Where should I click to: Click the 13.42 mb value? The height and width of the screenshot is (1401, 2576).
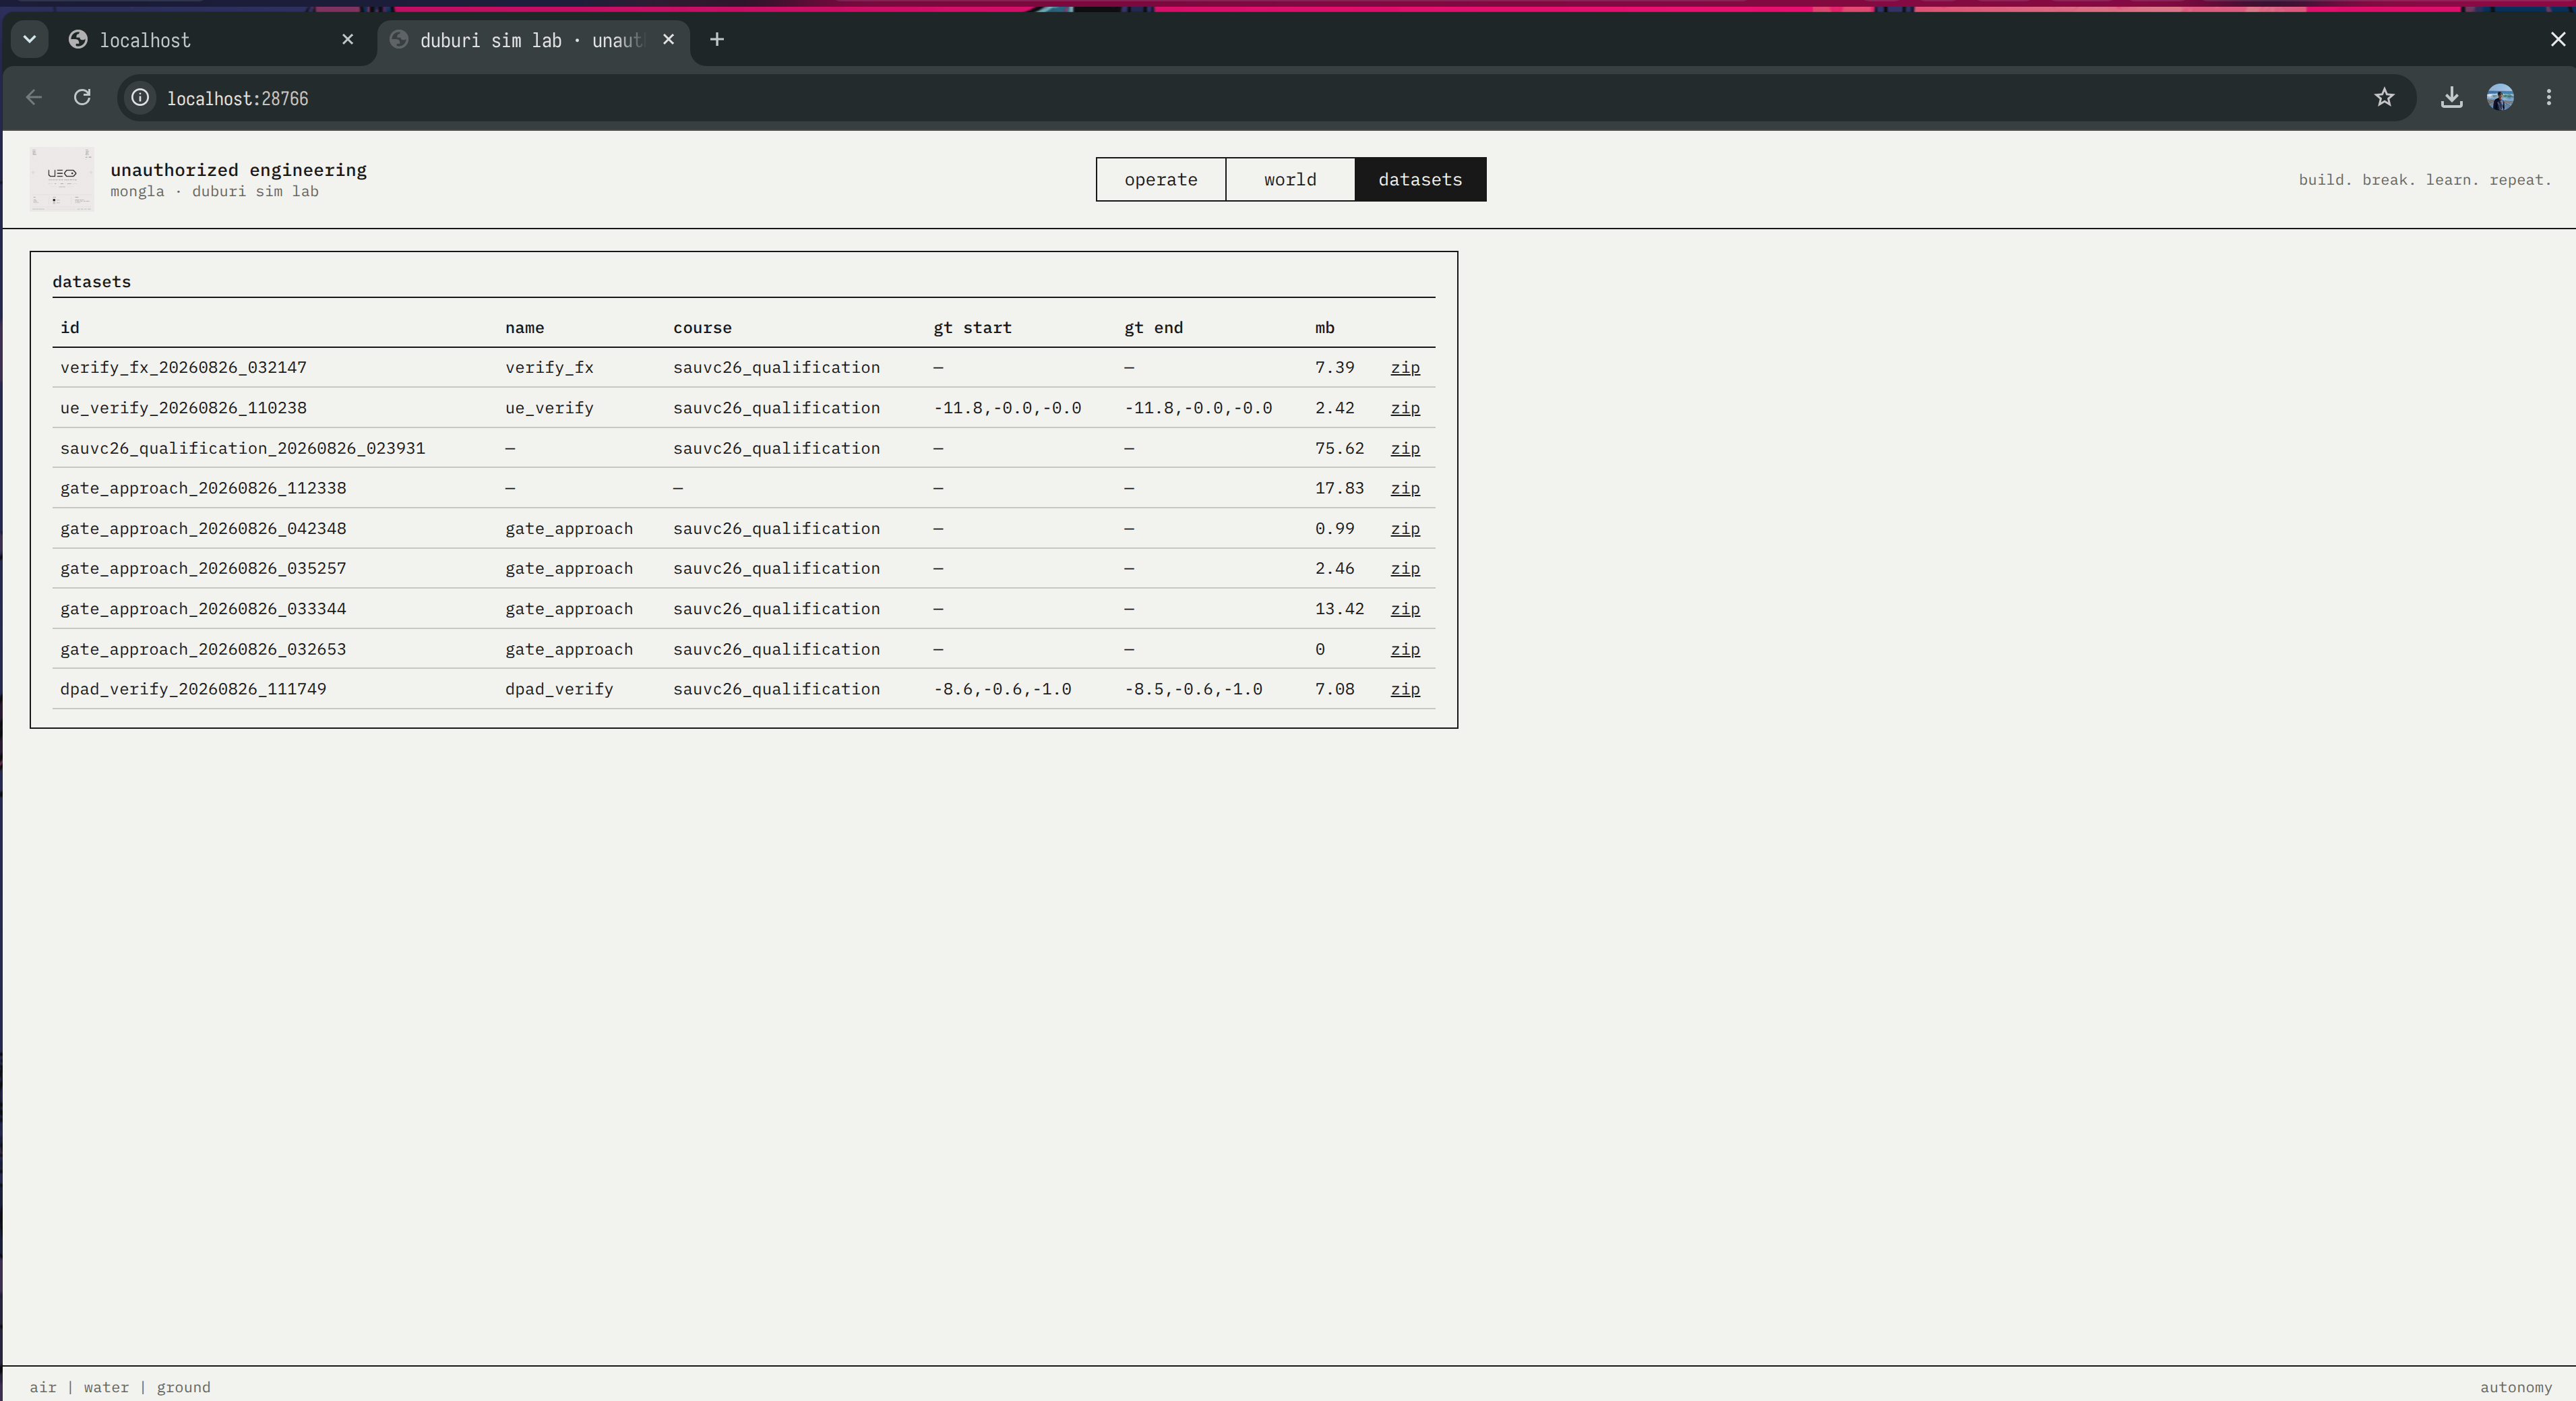1339,609
